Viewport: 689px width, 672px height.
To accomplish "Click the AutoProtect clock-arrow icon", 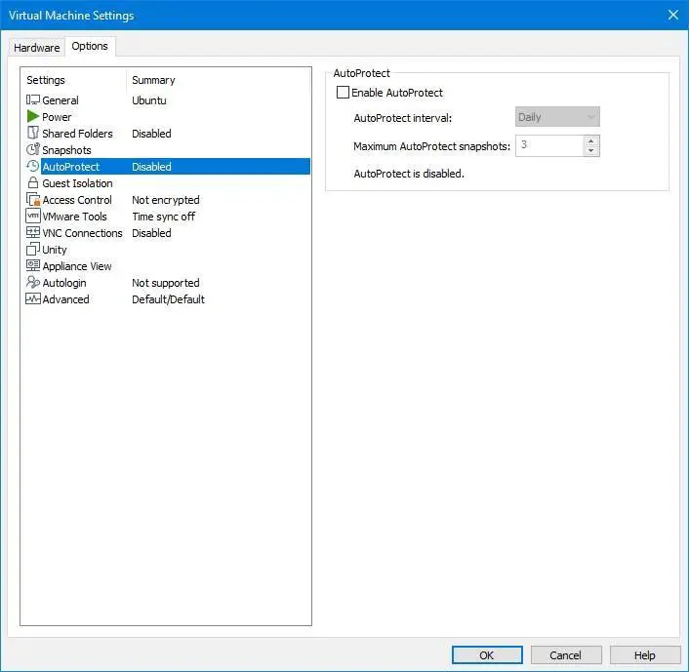I will 33,166.
